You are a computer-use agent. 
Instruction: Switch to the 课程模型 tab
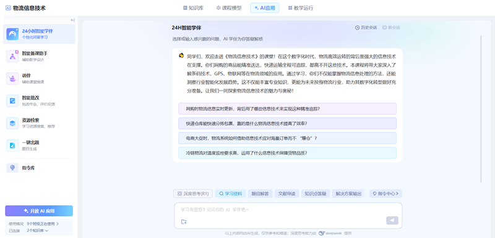tap(229, 8)
